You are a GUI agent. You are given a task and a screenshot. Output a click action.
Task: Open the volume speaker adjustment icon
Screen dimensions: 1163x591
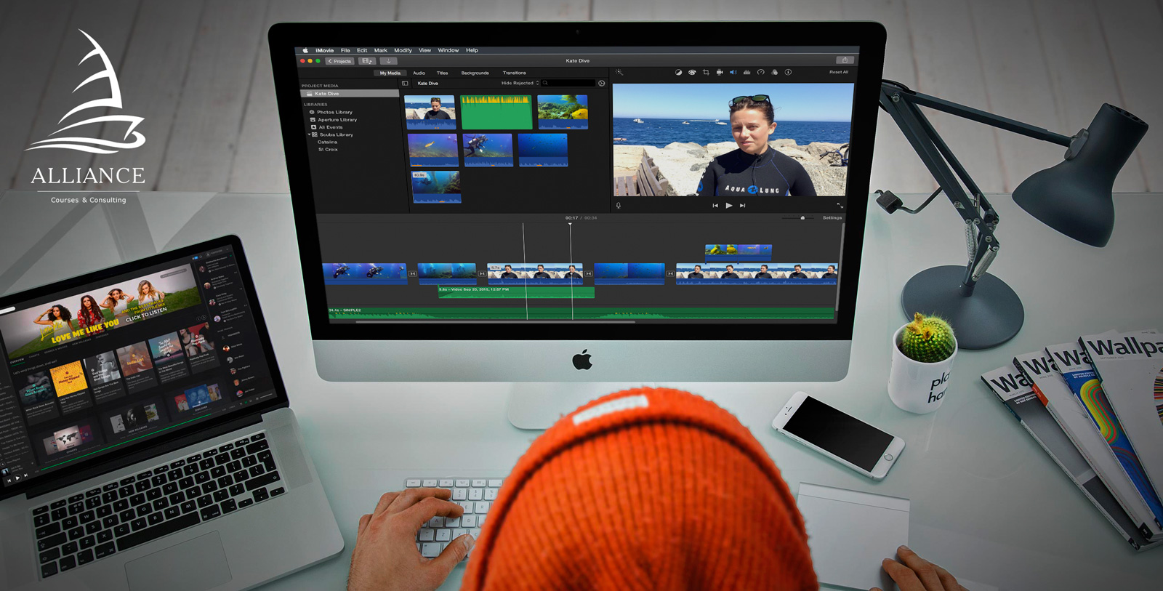pyautogui.click(x=733, y=73)
